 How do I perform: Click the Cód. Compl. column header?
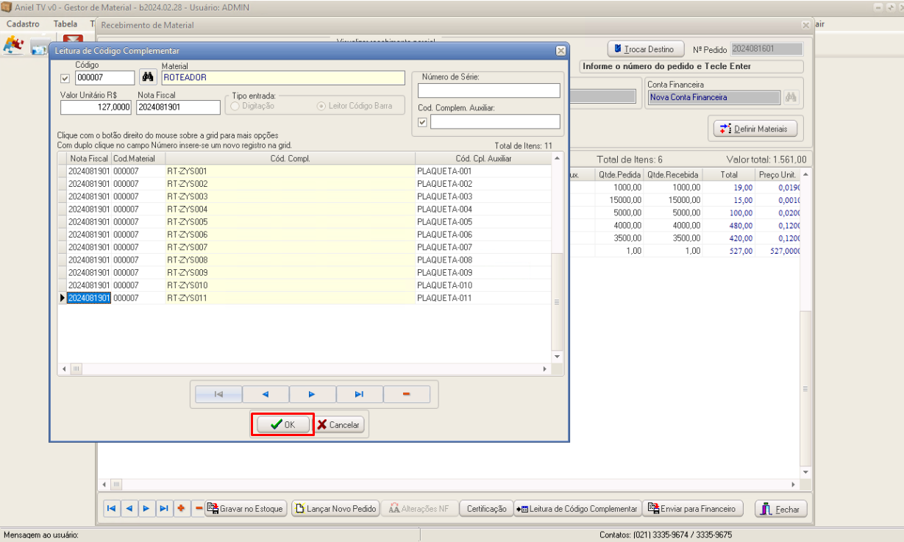coord(290,158)
